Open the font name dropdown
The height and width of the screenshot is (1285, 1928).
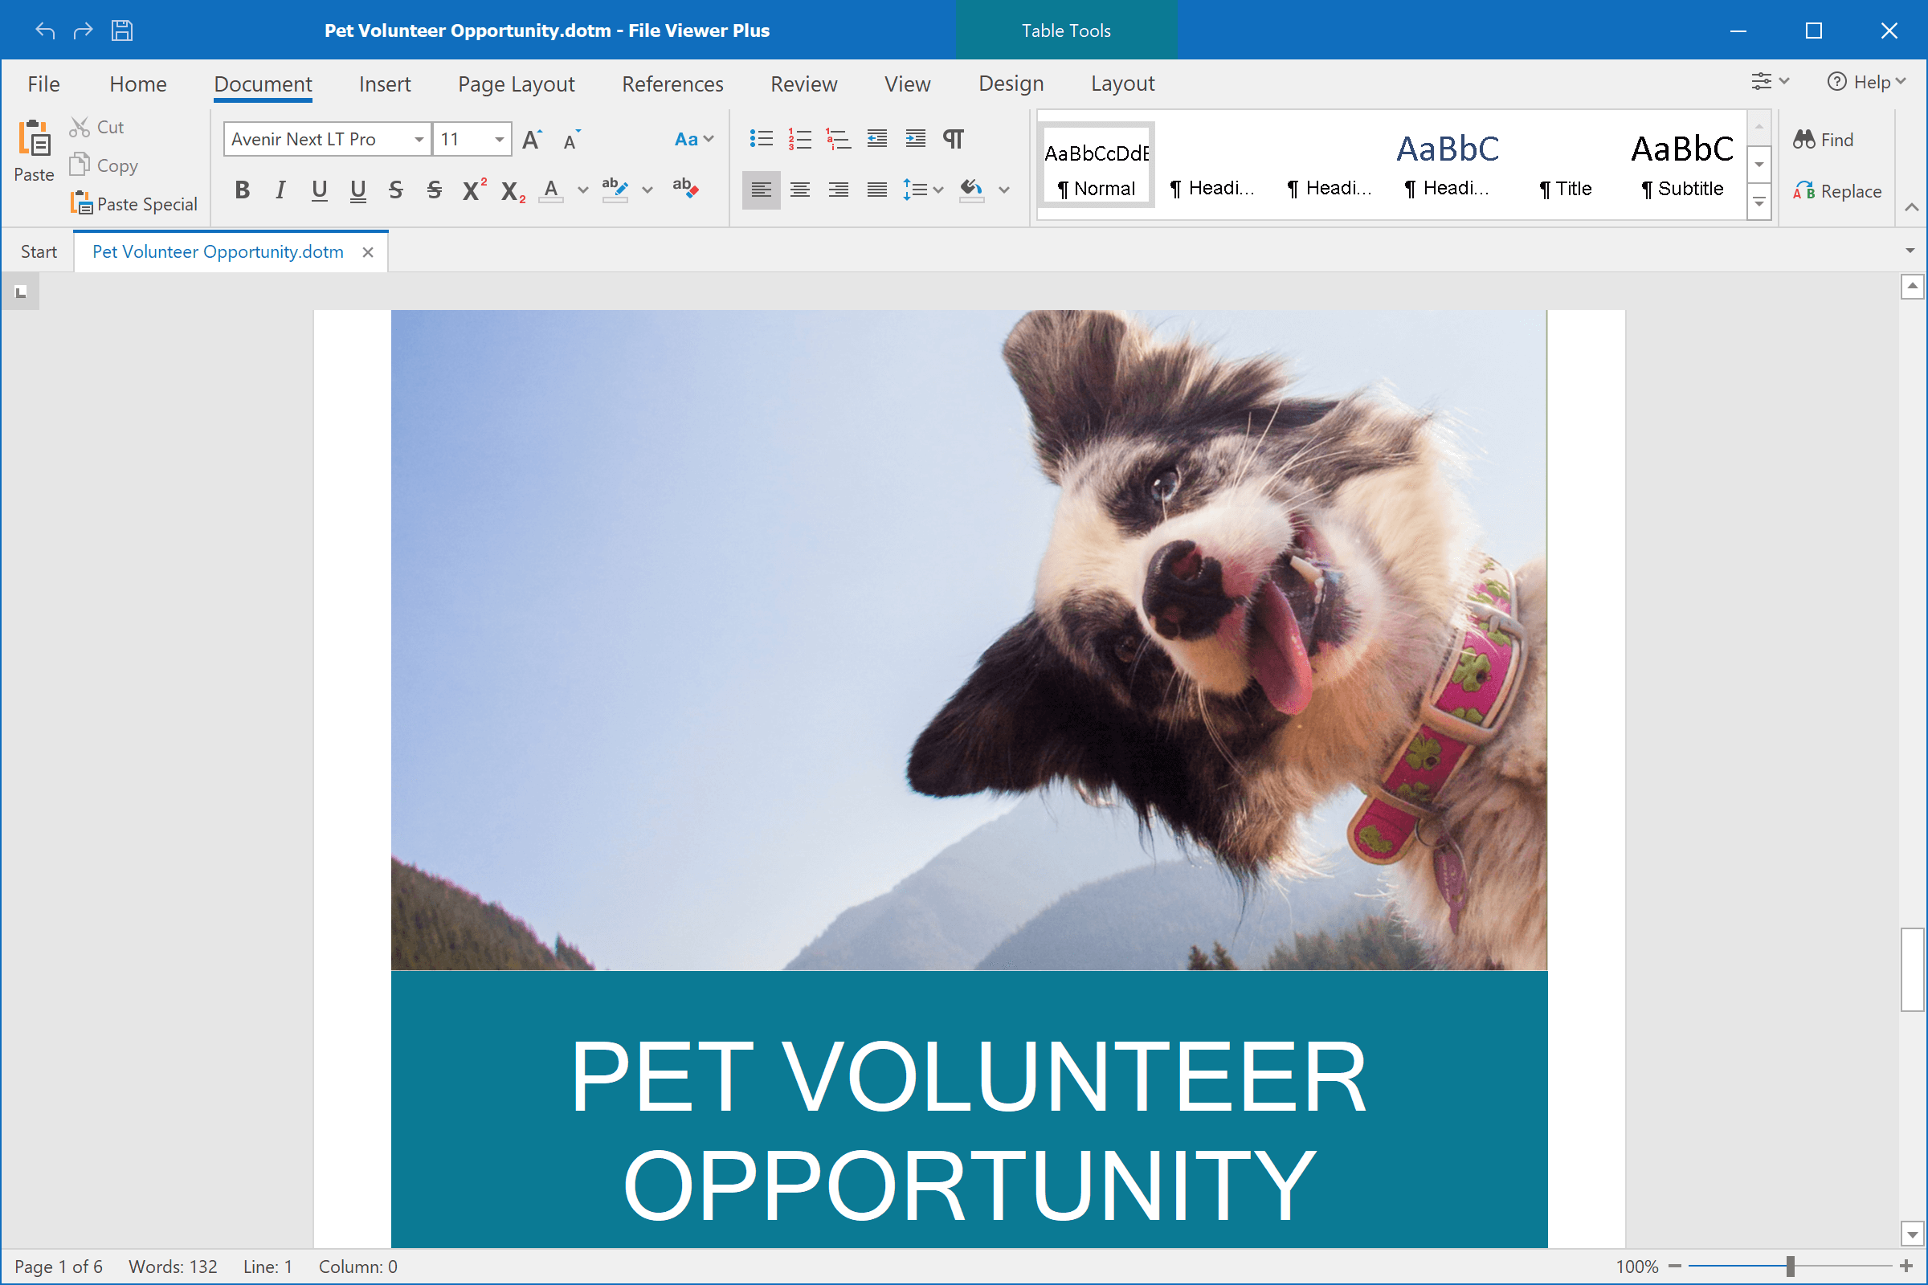tap(418, 138)
